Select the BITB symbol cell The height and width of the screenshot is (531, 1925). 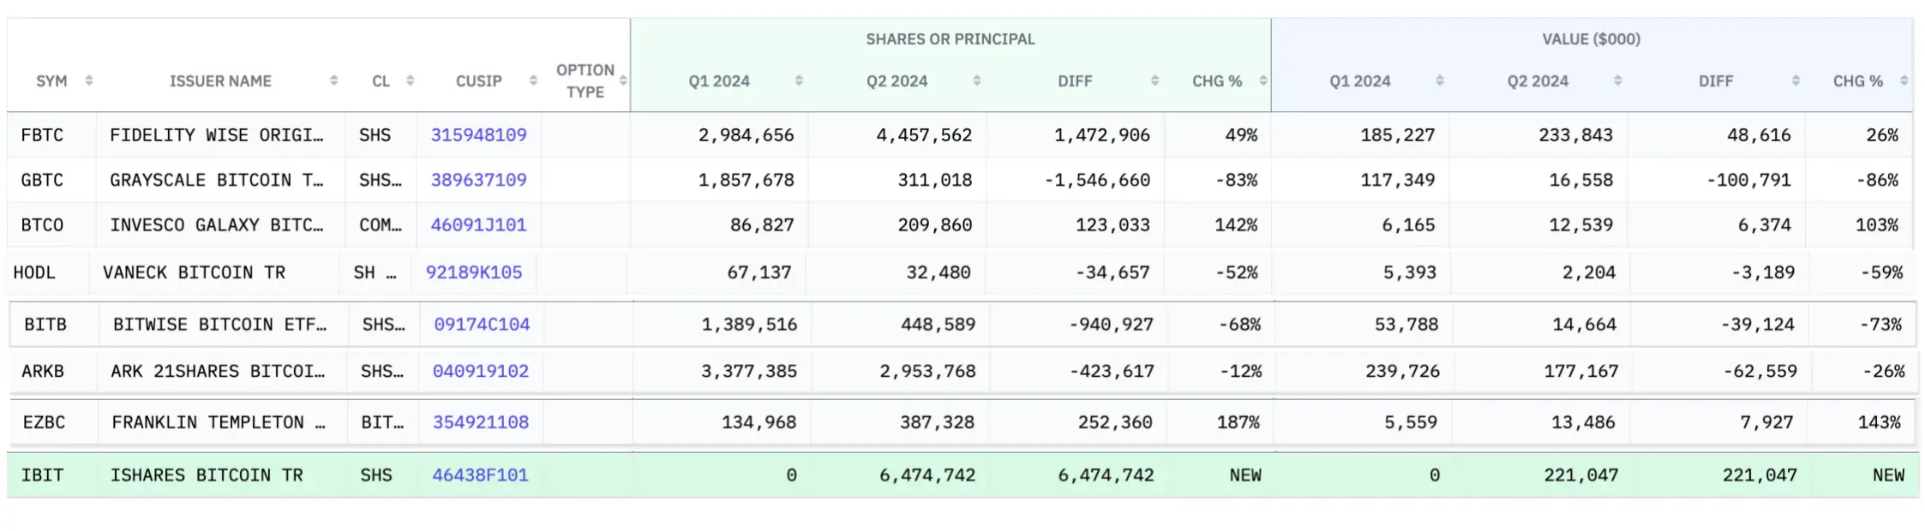pos(45,325)
